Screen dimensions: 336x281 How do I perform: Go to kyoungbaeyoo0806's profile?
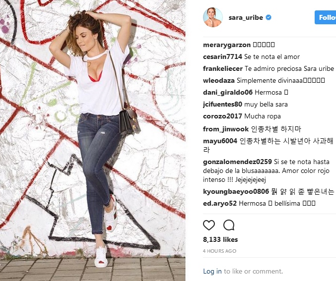point(236,191)
